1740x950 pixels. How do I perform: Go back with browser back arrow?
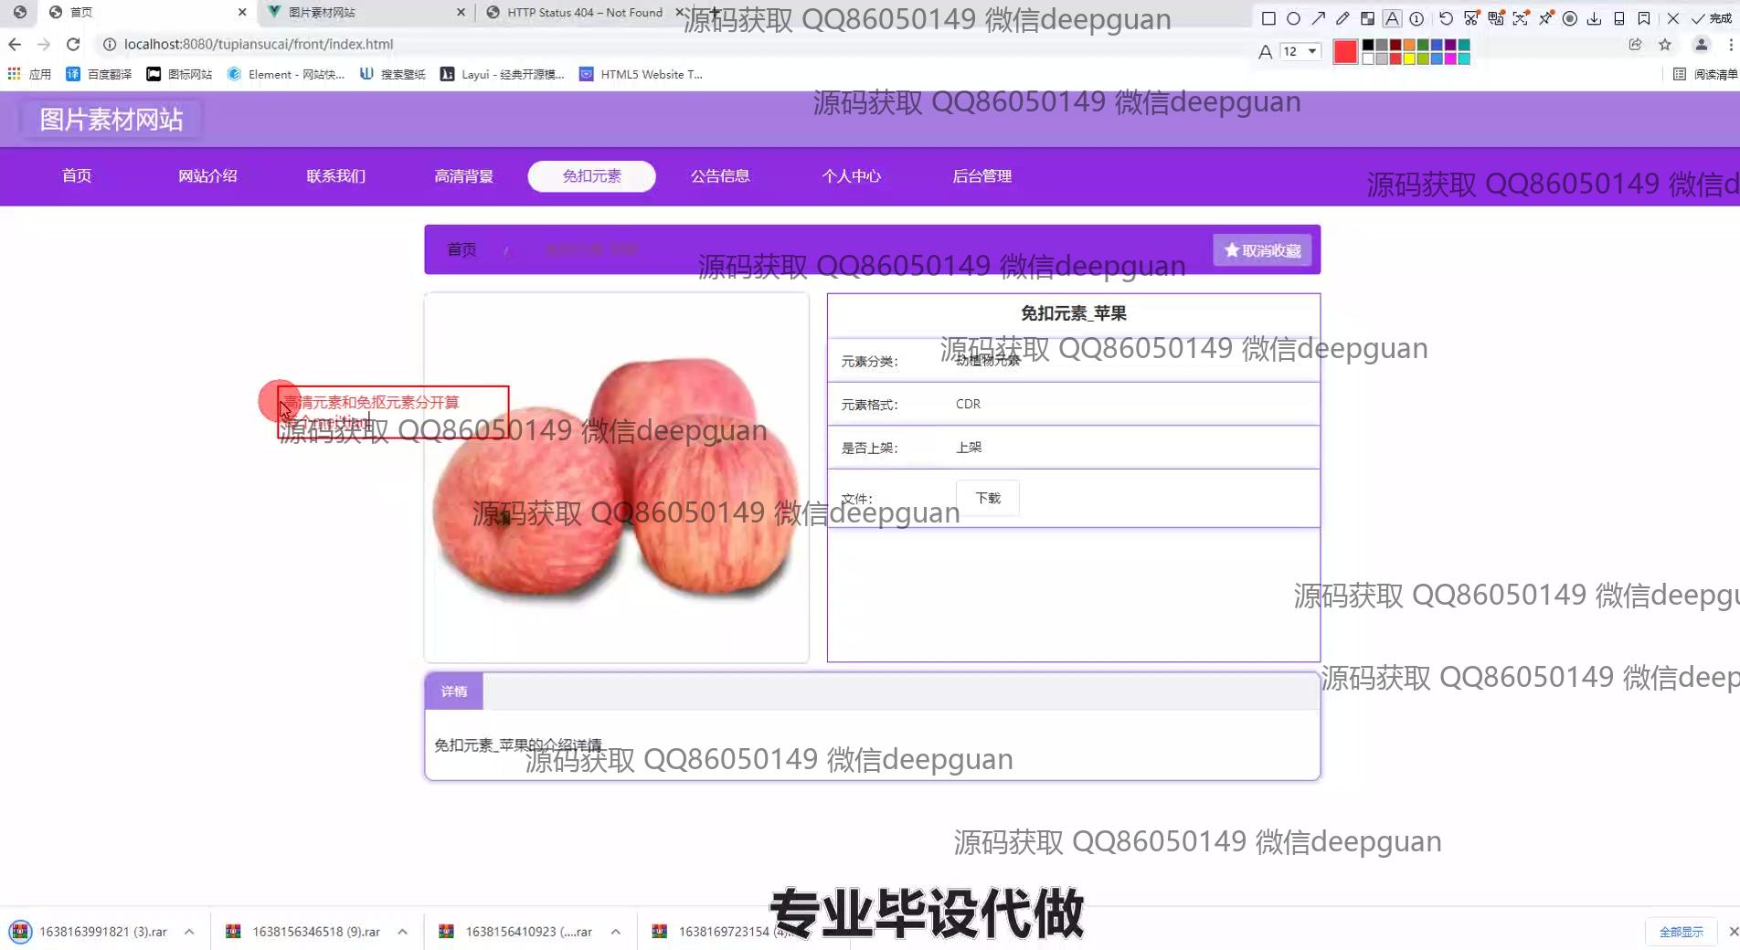pyautogui.click(x=15, y=44)
